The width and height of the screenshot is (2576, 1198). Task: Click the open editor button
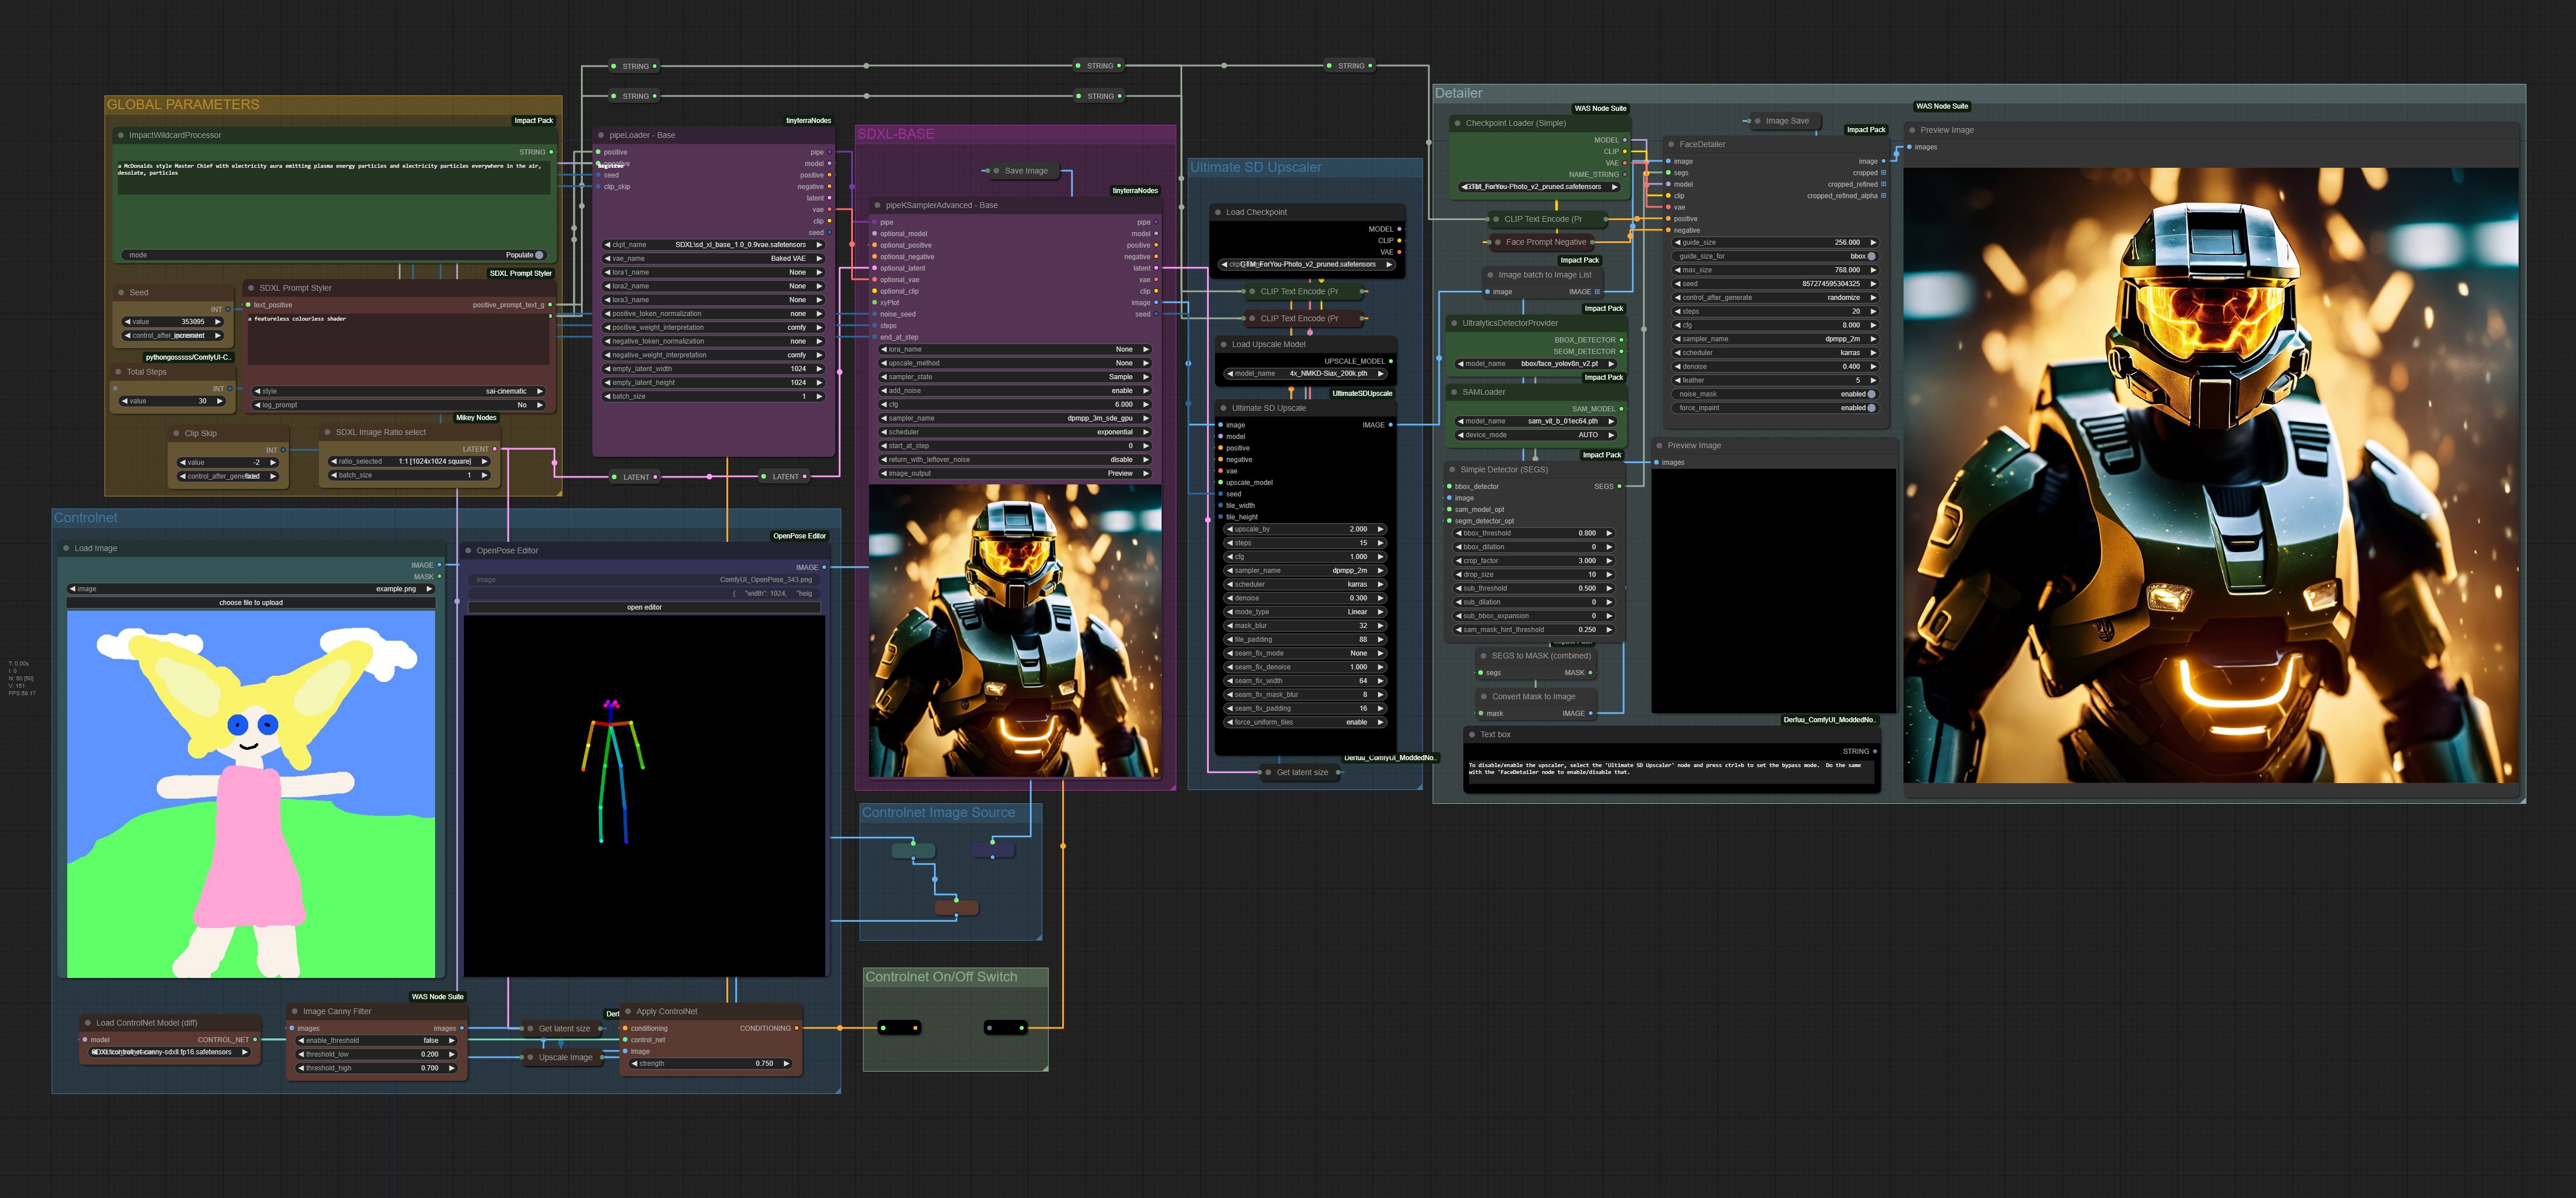(x=644, y=607)
